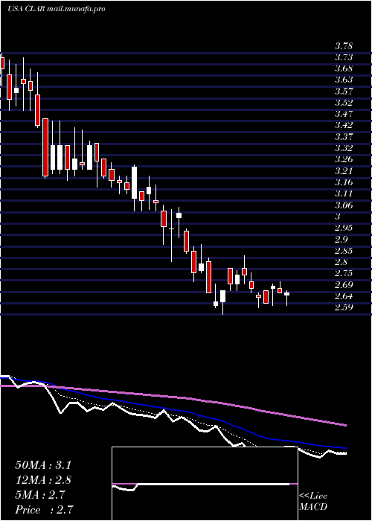This screenshot has width=372, height=521.
Task: Select the 3.52 price axis label
Action: (344, 103)
